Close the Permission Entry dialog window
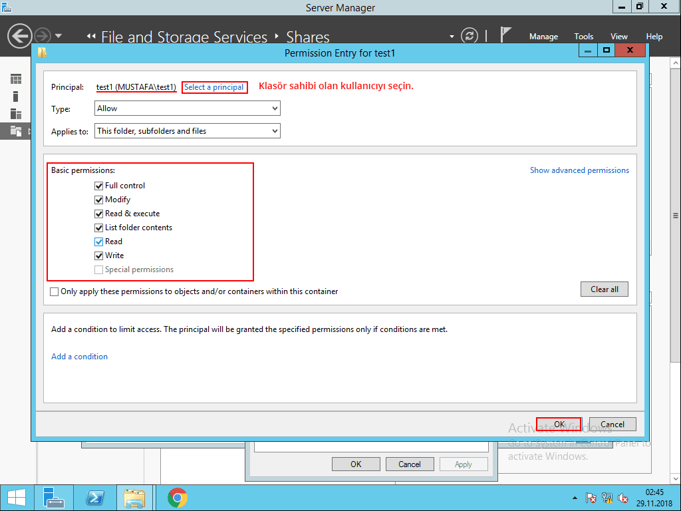Image resolution: width=681 pixels, height=511 pixels. click(630, 51)
